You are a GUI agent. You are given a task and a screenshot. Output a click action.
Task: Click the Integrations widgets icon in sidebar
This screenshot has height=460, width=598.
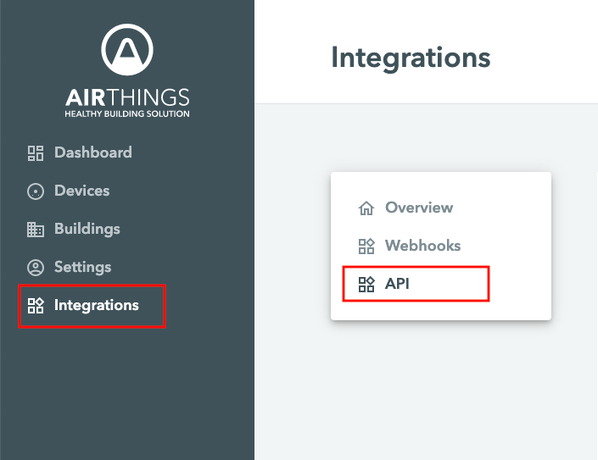point(36,306)
